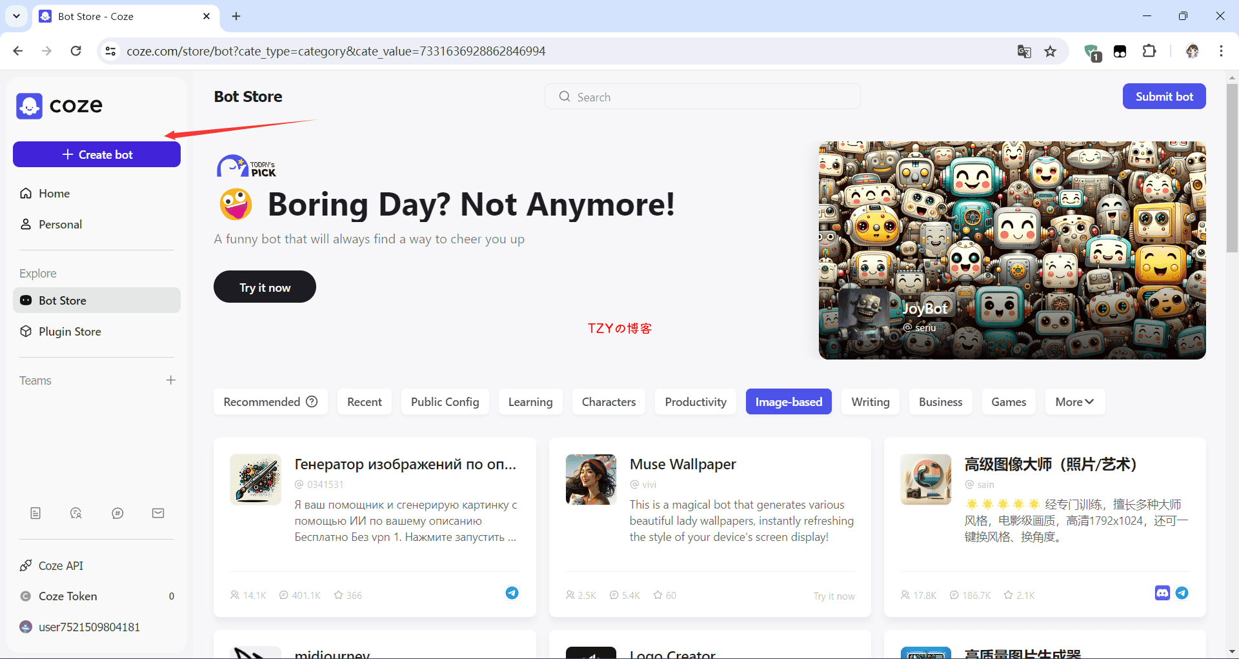The width and height of the screenshot is (1239, 659).
Task: Click the help icon beside Recommended
Action: click(x=312, y=401)
